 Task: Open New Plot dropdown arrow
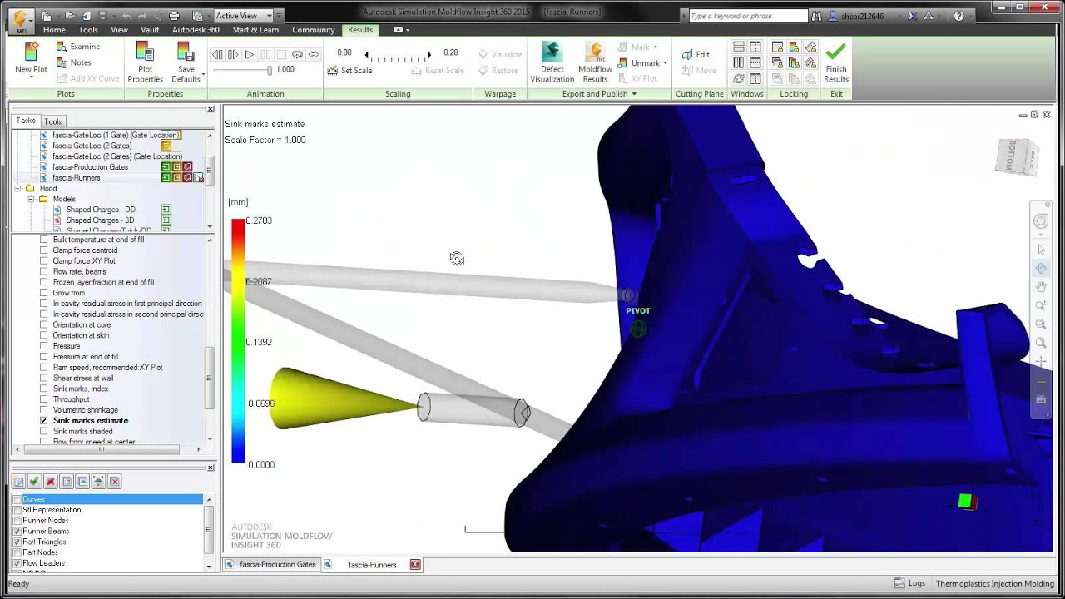31,75
